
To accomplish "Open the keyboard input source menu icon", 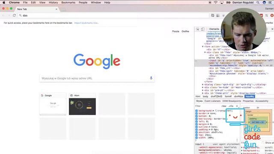I will coord(228,3).
